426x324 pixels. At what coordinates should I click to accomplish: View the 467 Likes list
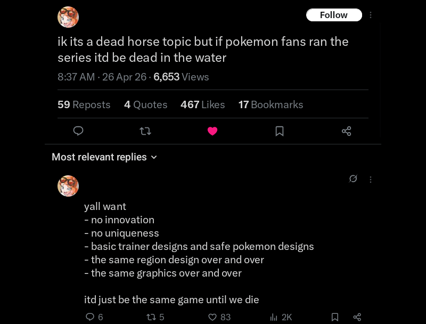click(203, 104)
